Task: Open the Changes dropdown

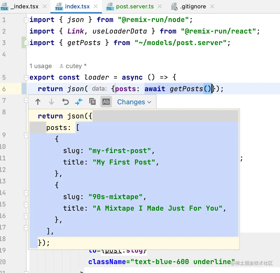Action: (134, 102)
